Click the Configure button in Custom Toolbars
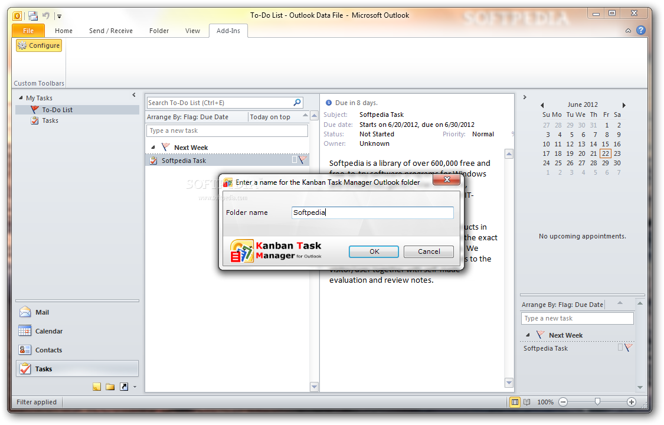The height and width of the screenshot is (425, 664). click(39, 45)
